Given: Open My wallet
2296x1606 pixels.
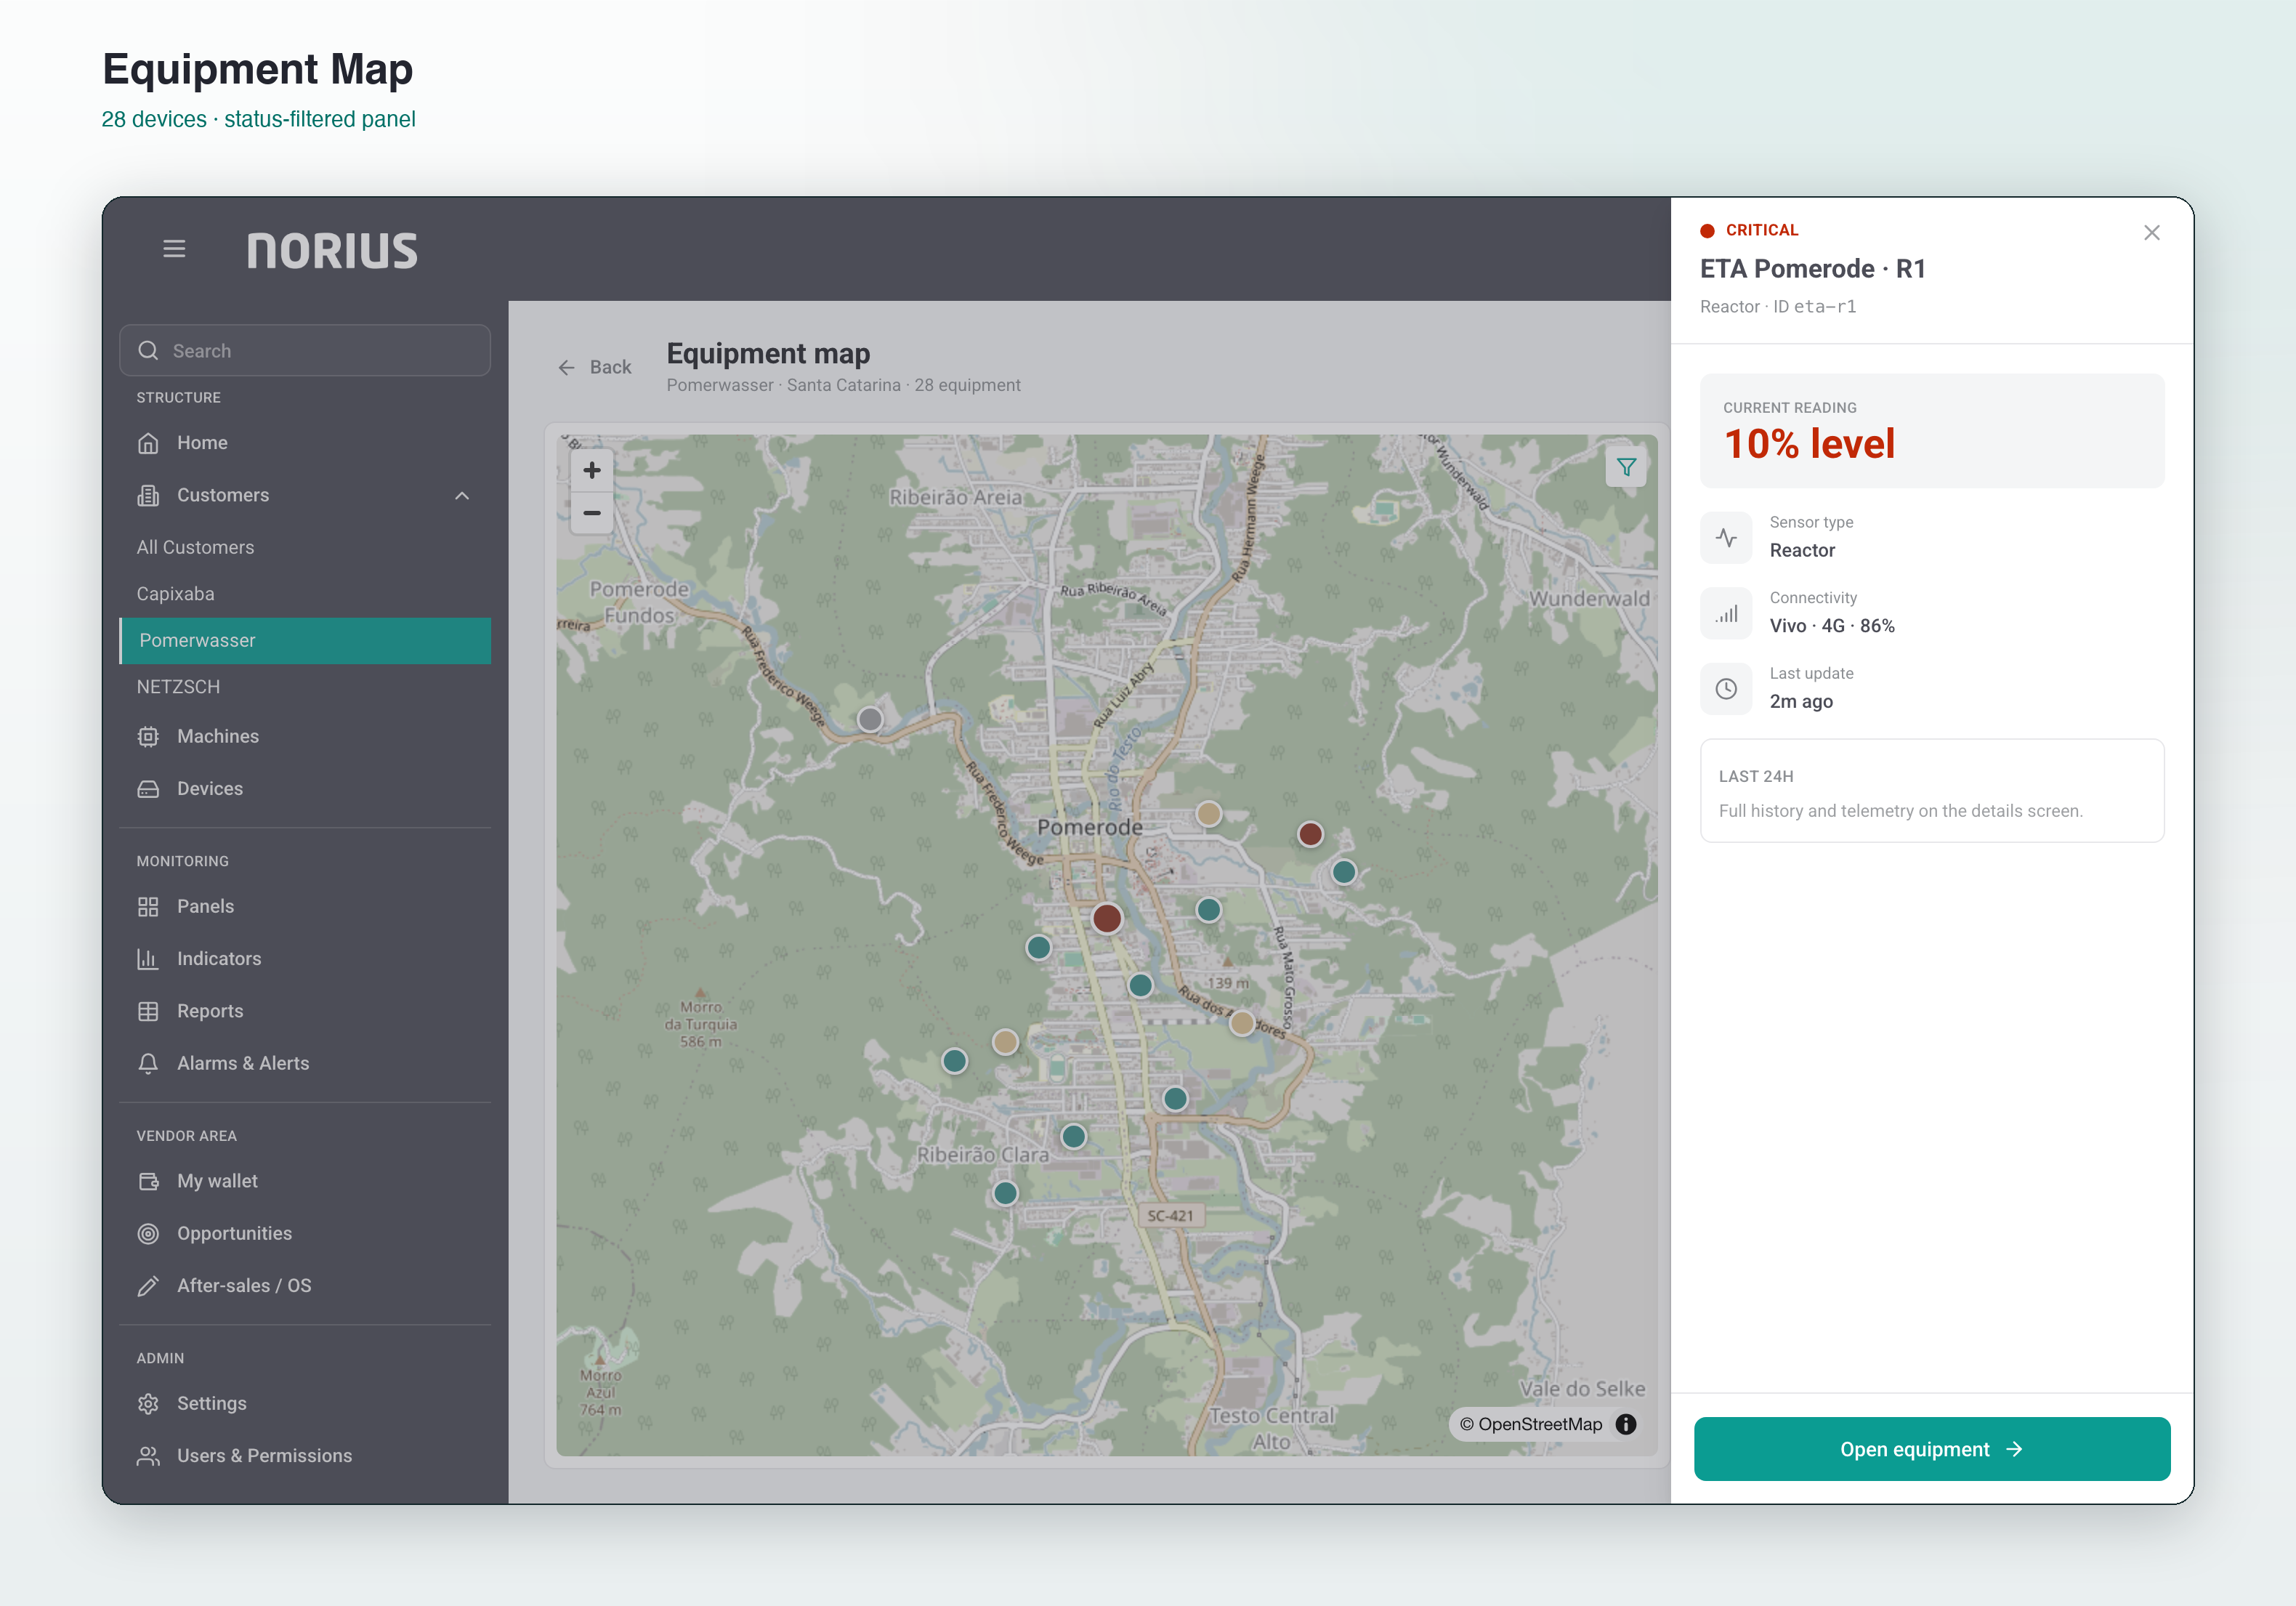Looking at the screenshot, I should (x=305, y=1182).
